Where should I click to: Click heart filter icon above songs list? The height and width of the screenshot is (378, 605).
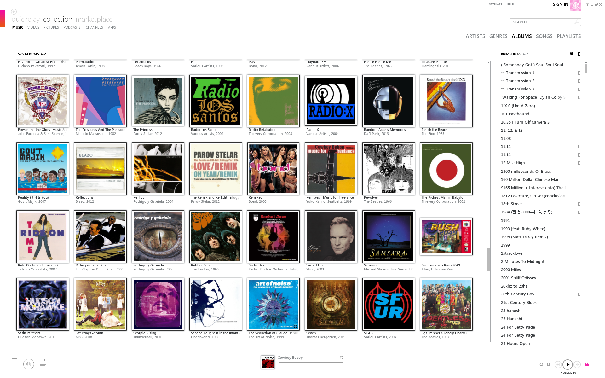pos(572,54)
